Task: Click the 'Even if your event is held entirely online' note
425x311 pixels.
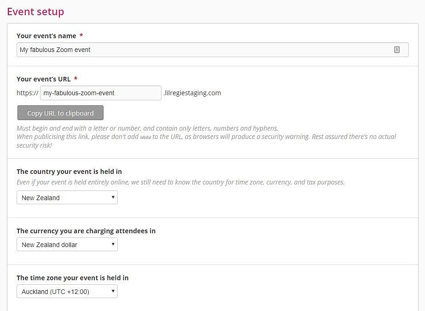Action: tap(180, 182)
